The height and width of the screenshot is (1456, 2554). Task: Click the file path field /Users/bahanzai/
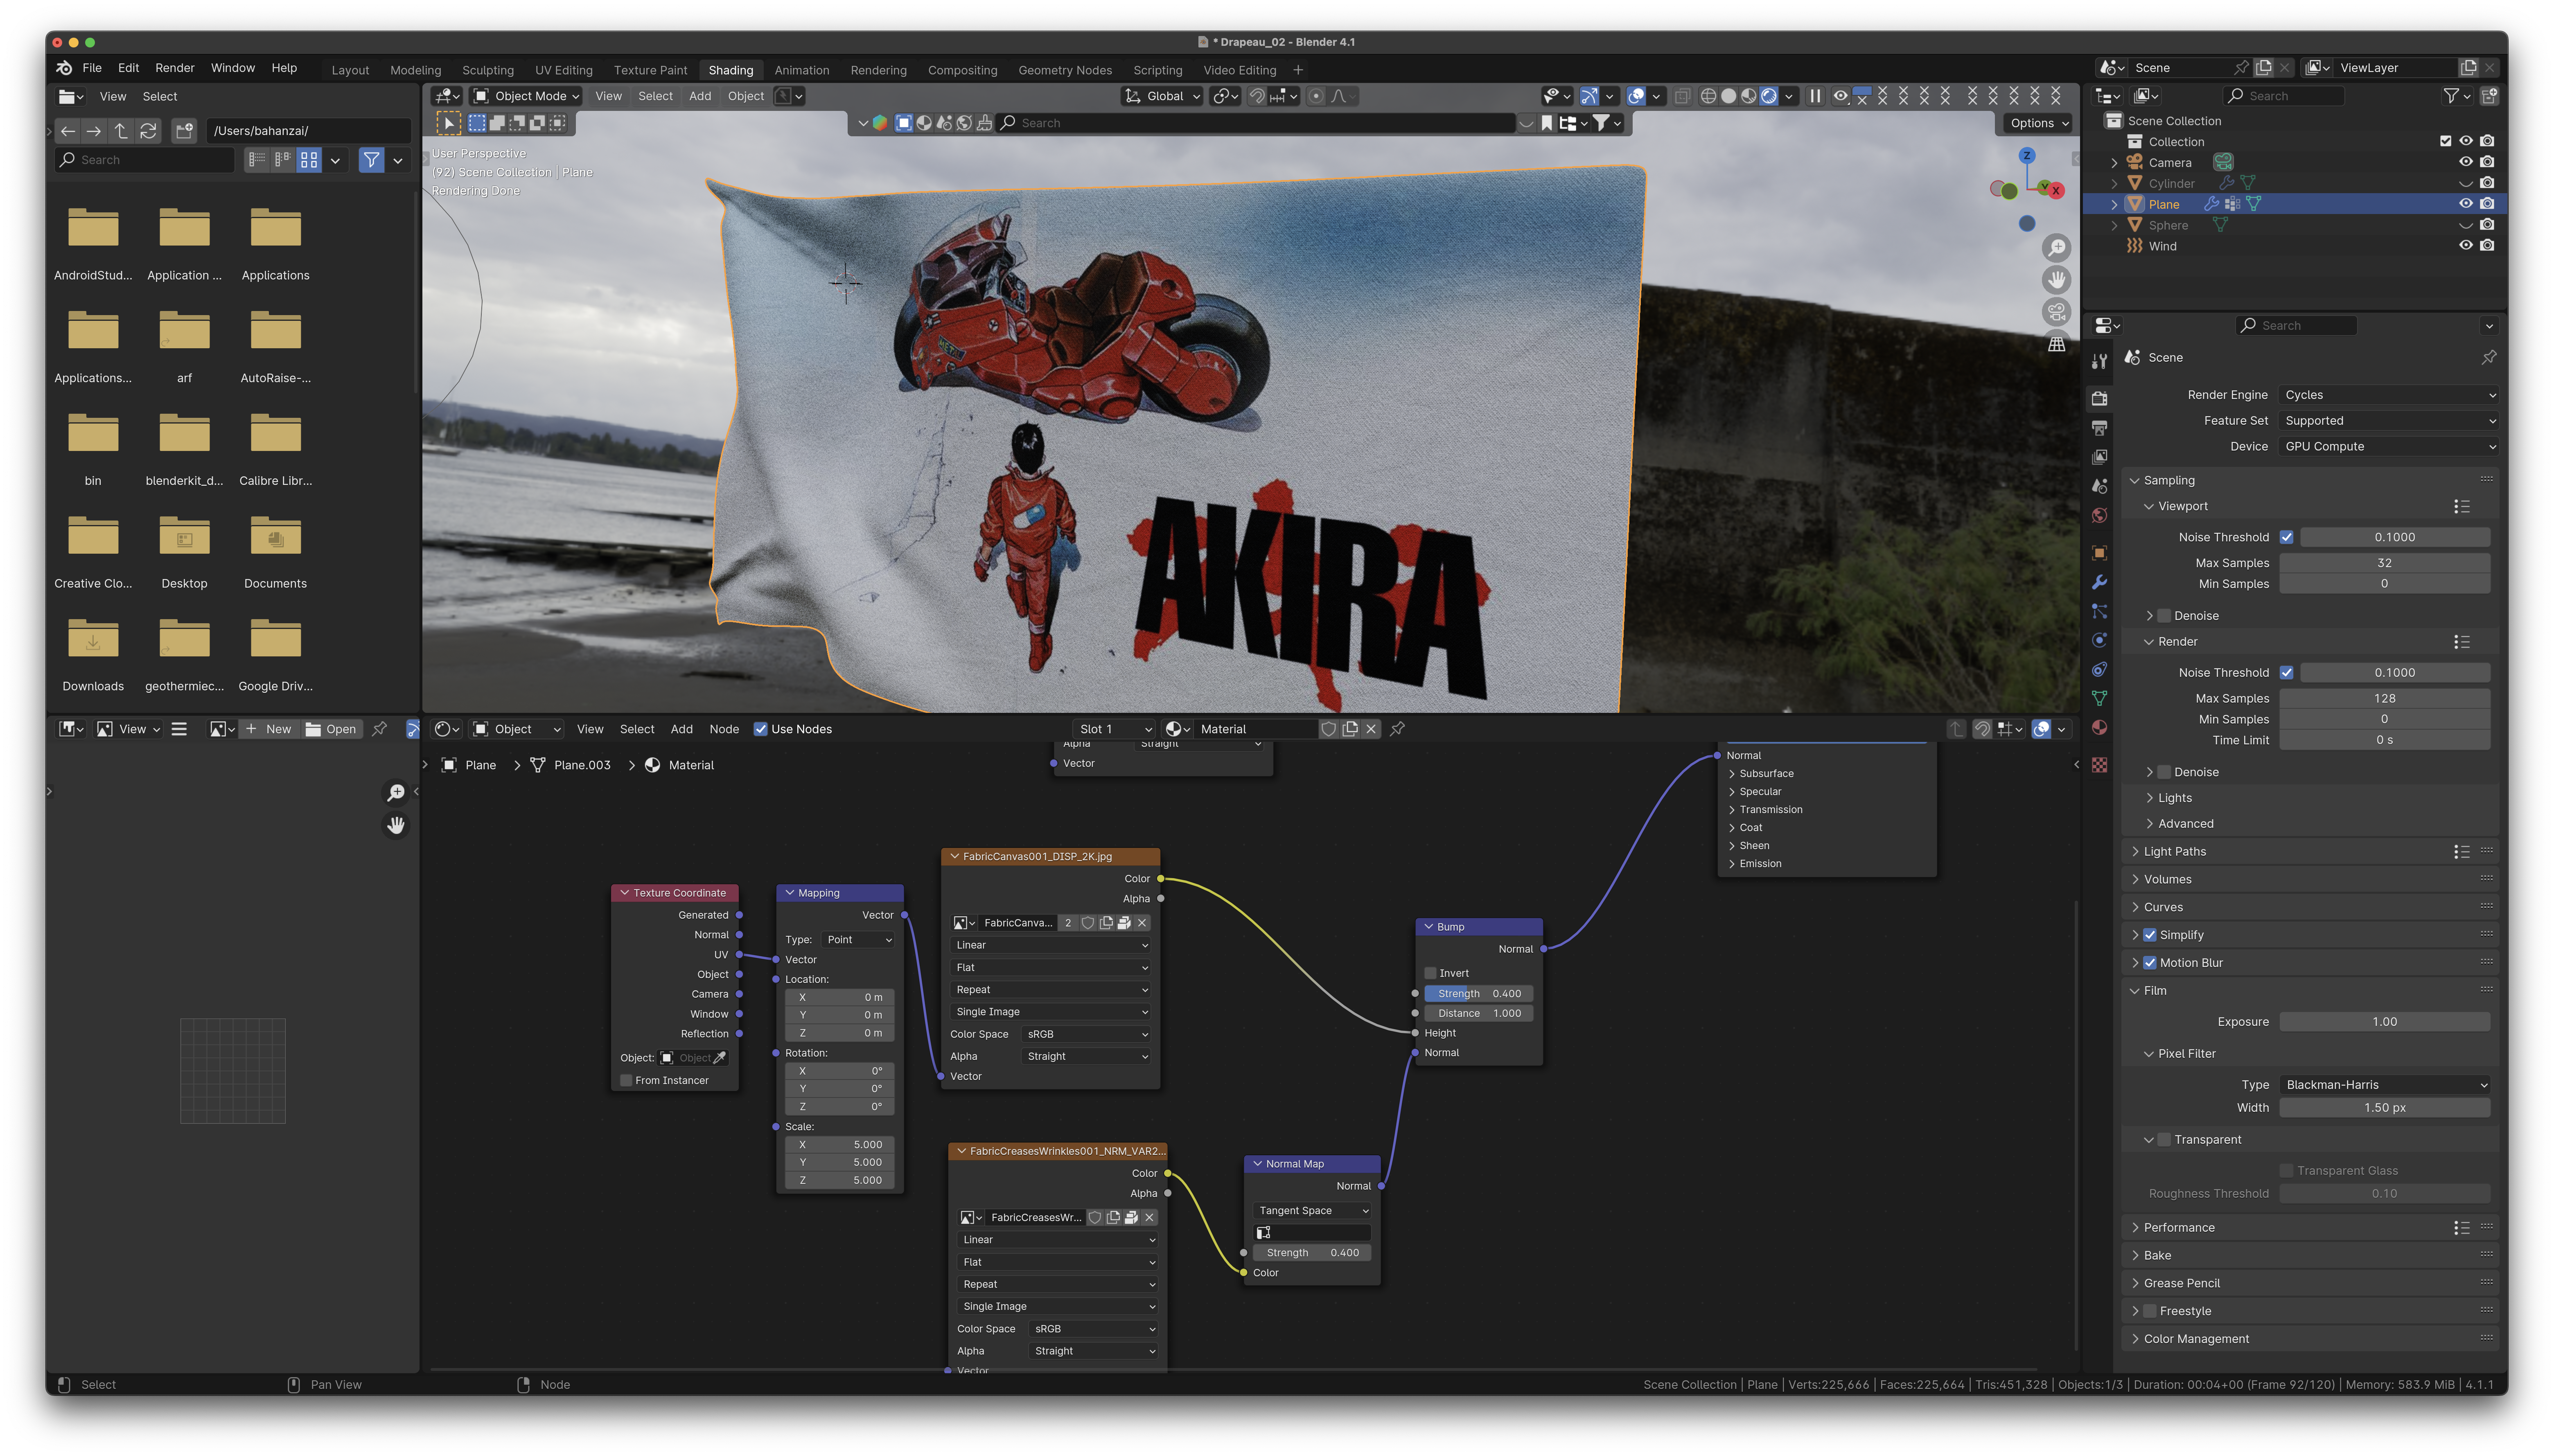308,131
